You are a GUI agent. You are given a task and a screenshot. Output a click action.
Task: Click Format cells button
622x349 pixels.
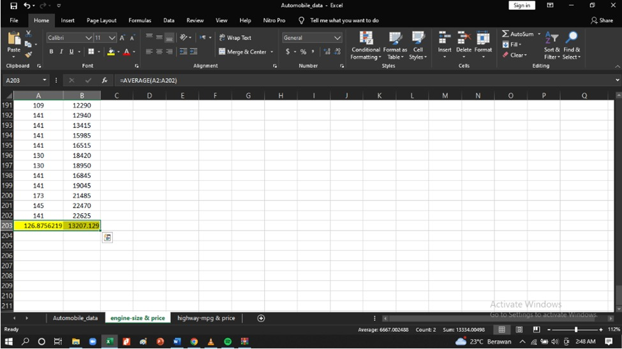(483, 46)
